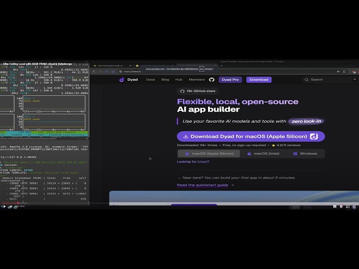The height and width of the screenshot is (269, 359).
Task: Download Dyad for macOS (Apple Silicon)
Action: pyautogui.click(x=251, y=136)
